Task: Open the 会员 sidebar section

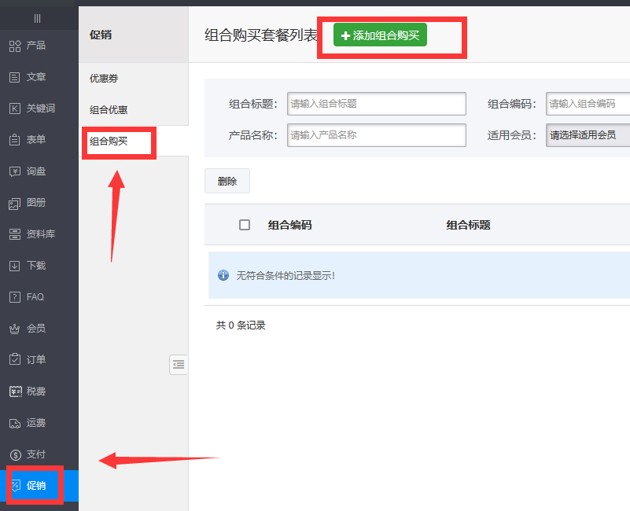Action: click(x=37, y=329)
